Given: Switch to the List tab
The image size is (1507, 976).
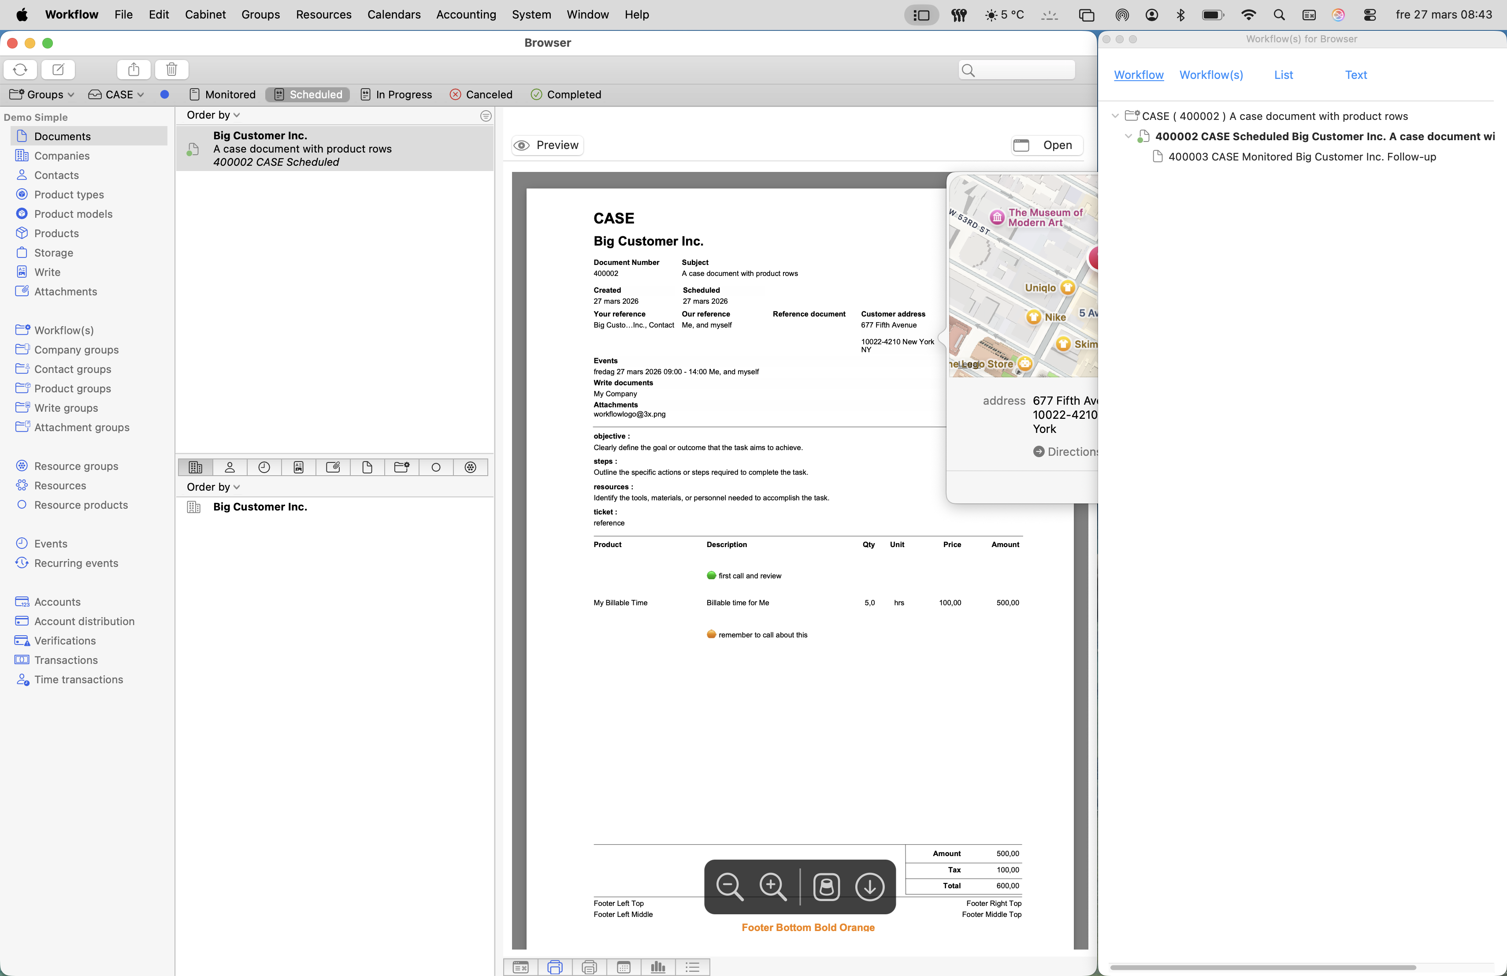Looking at the screenshot, I should coord(1283,75).
